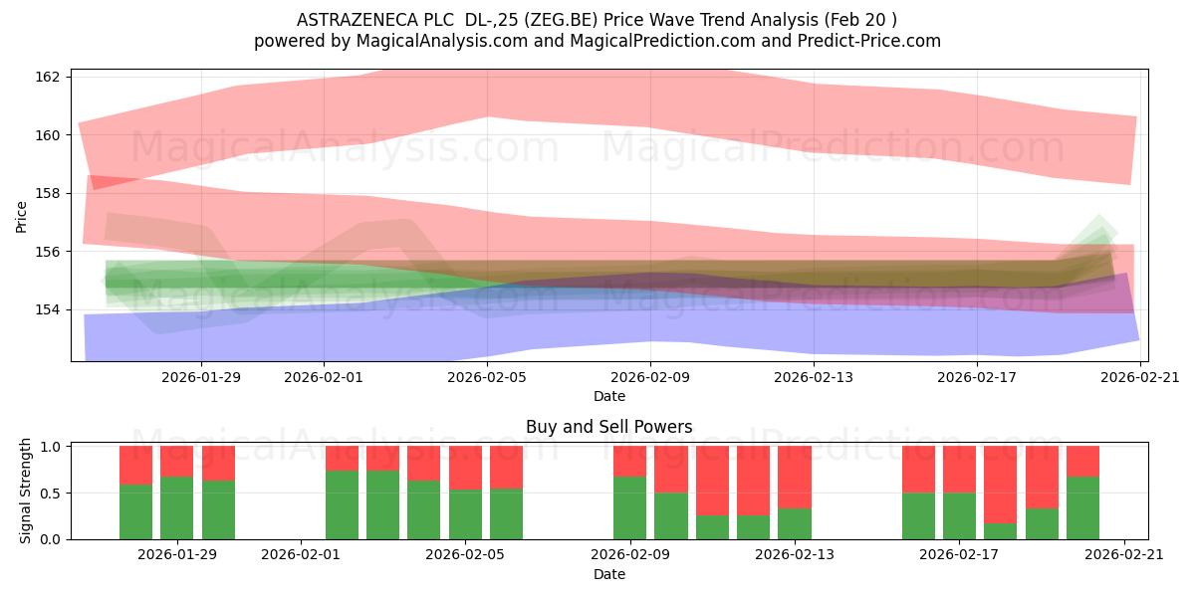1195x597 pixels.
Task: Click the 'Date' label under the price chart
Action: (609, 396)
